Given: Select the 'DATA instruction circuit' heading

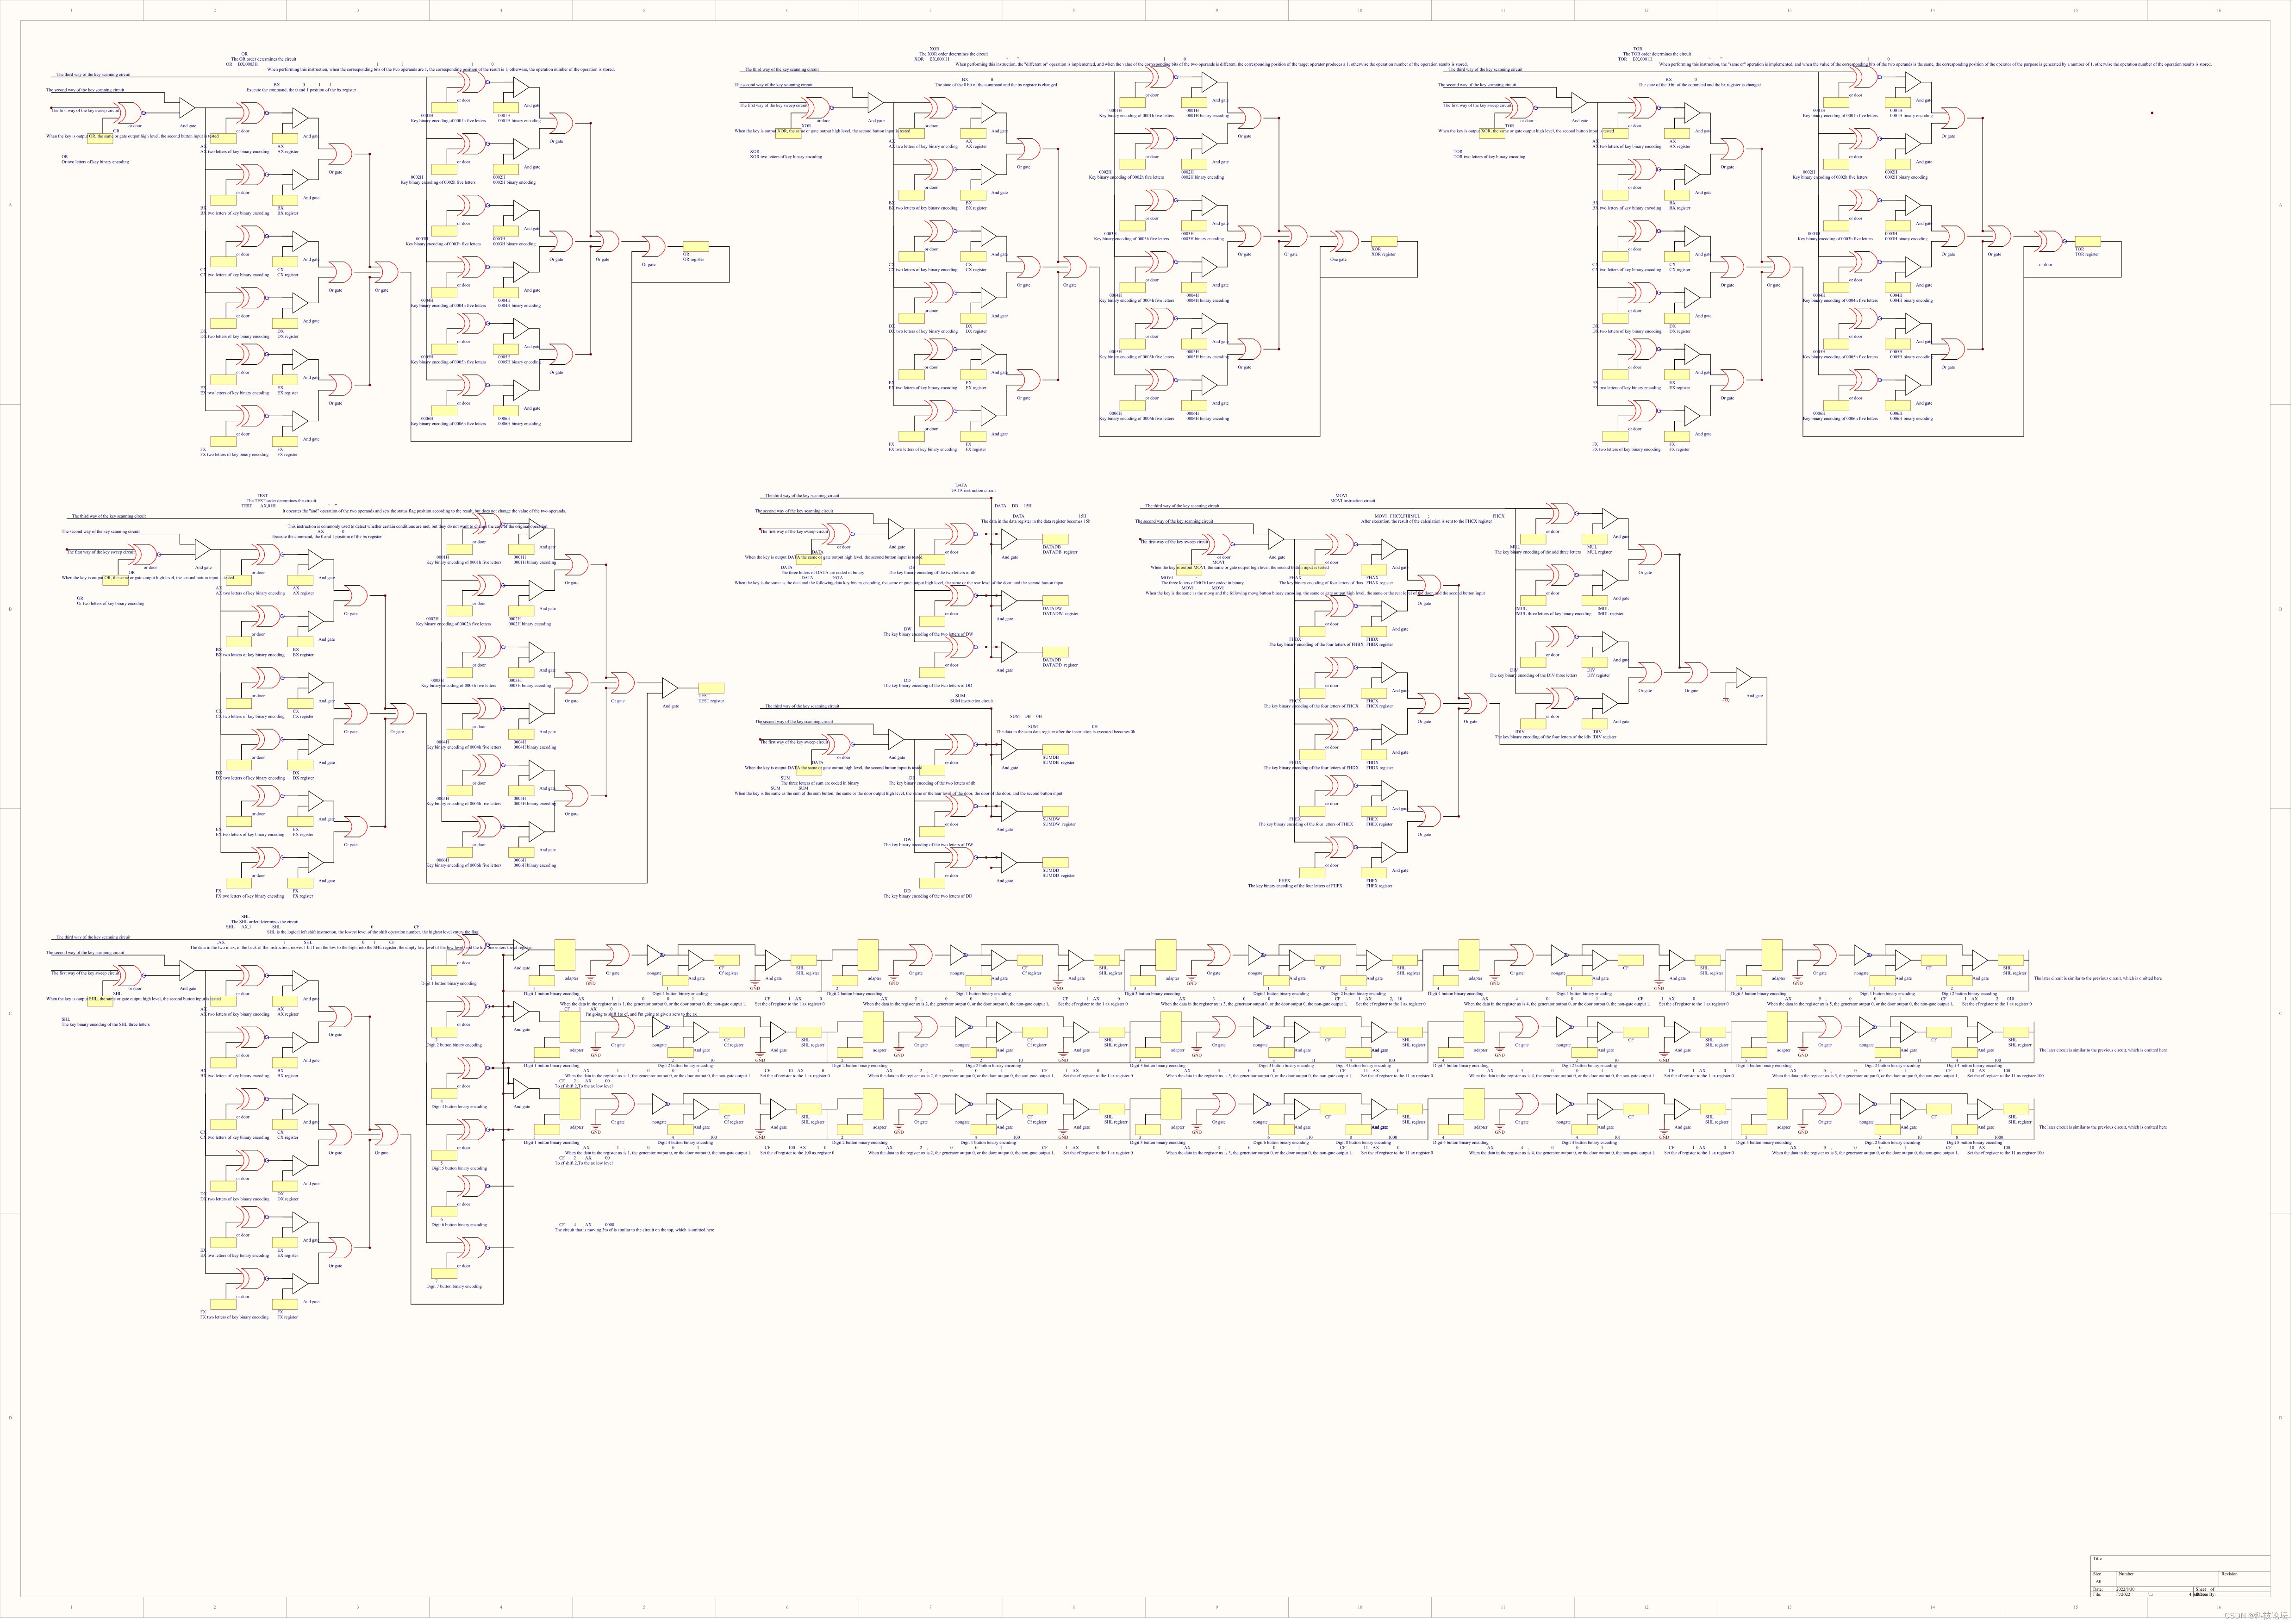Looking at the screenshot, I should click(x=972, y=491).
